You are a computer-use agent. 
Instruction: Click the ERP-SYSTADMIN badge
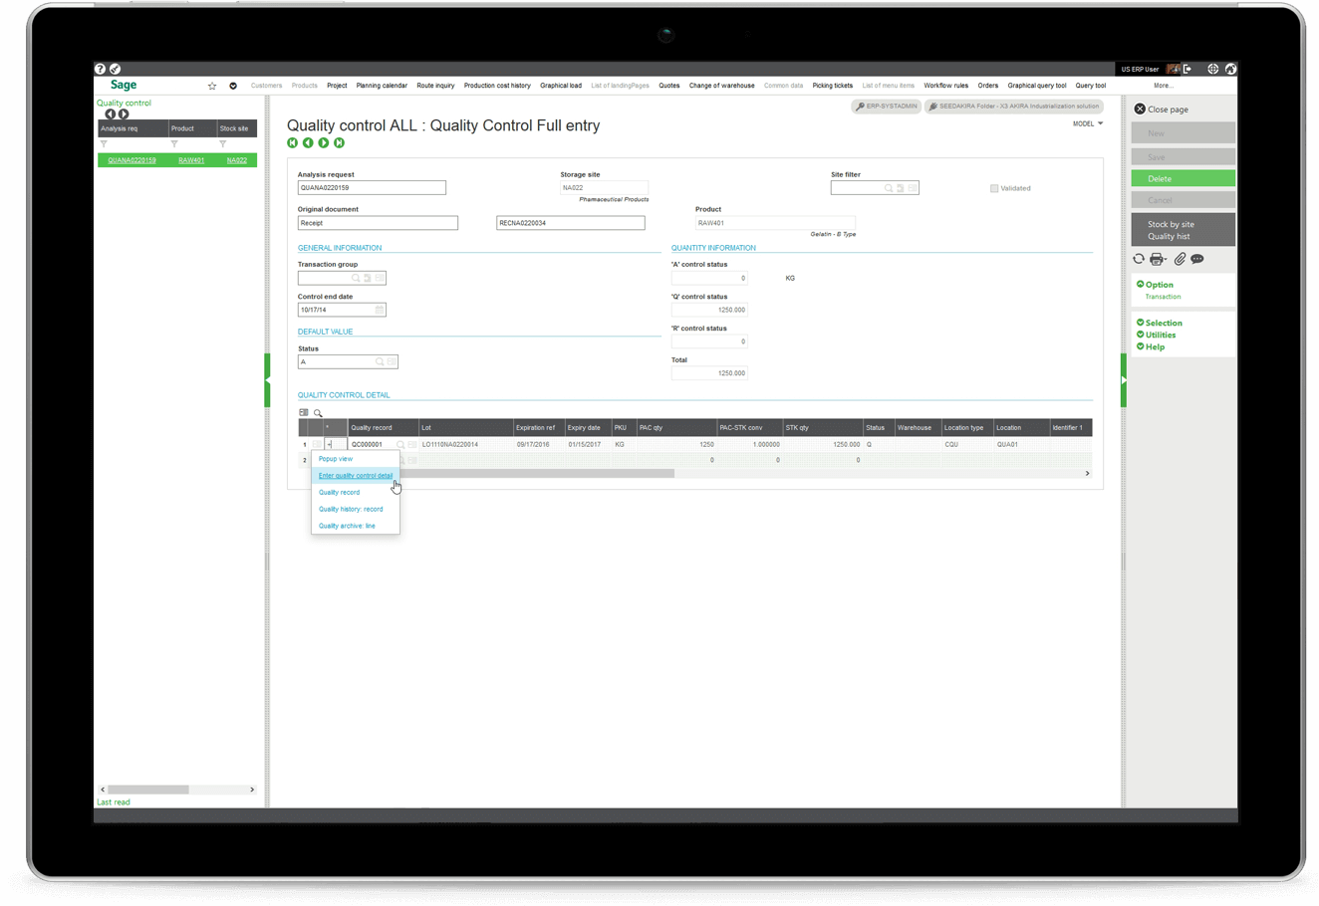pos(886,106)
